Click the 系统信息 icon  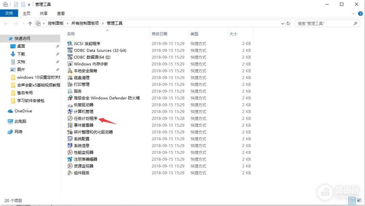coord(70,146)
